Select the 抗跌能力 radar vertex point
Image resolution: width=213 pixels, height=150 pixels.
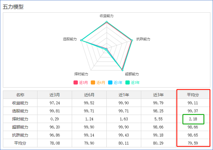[x=132, y=40]
